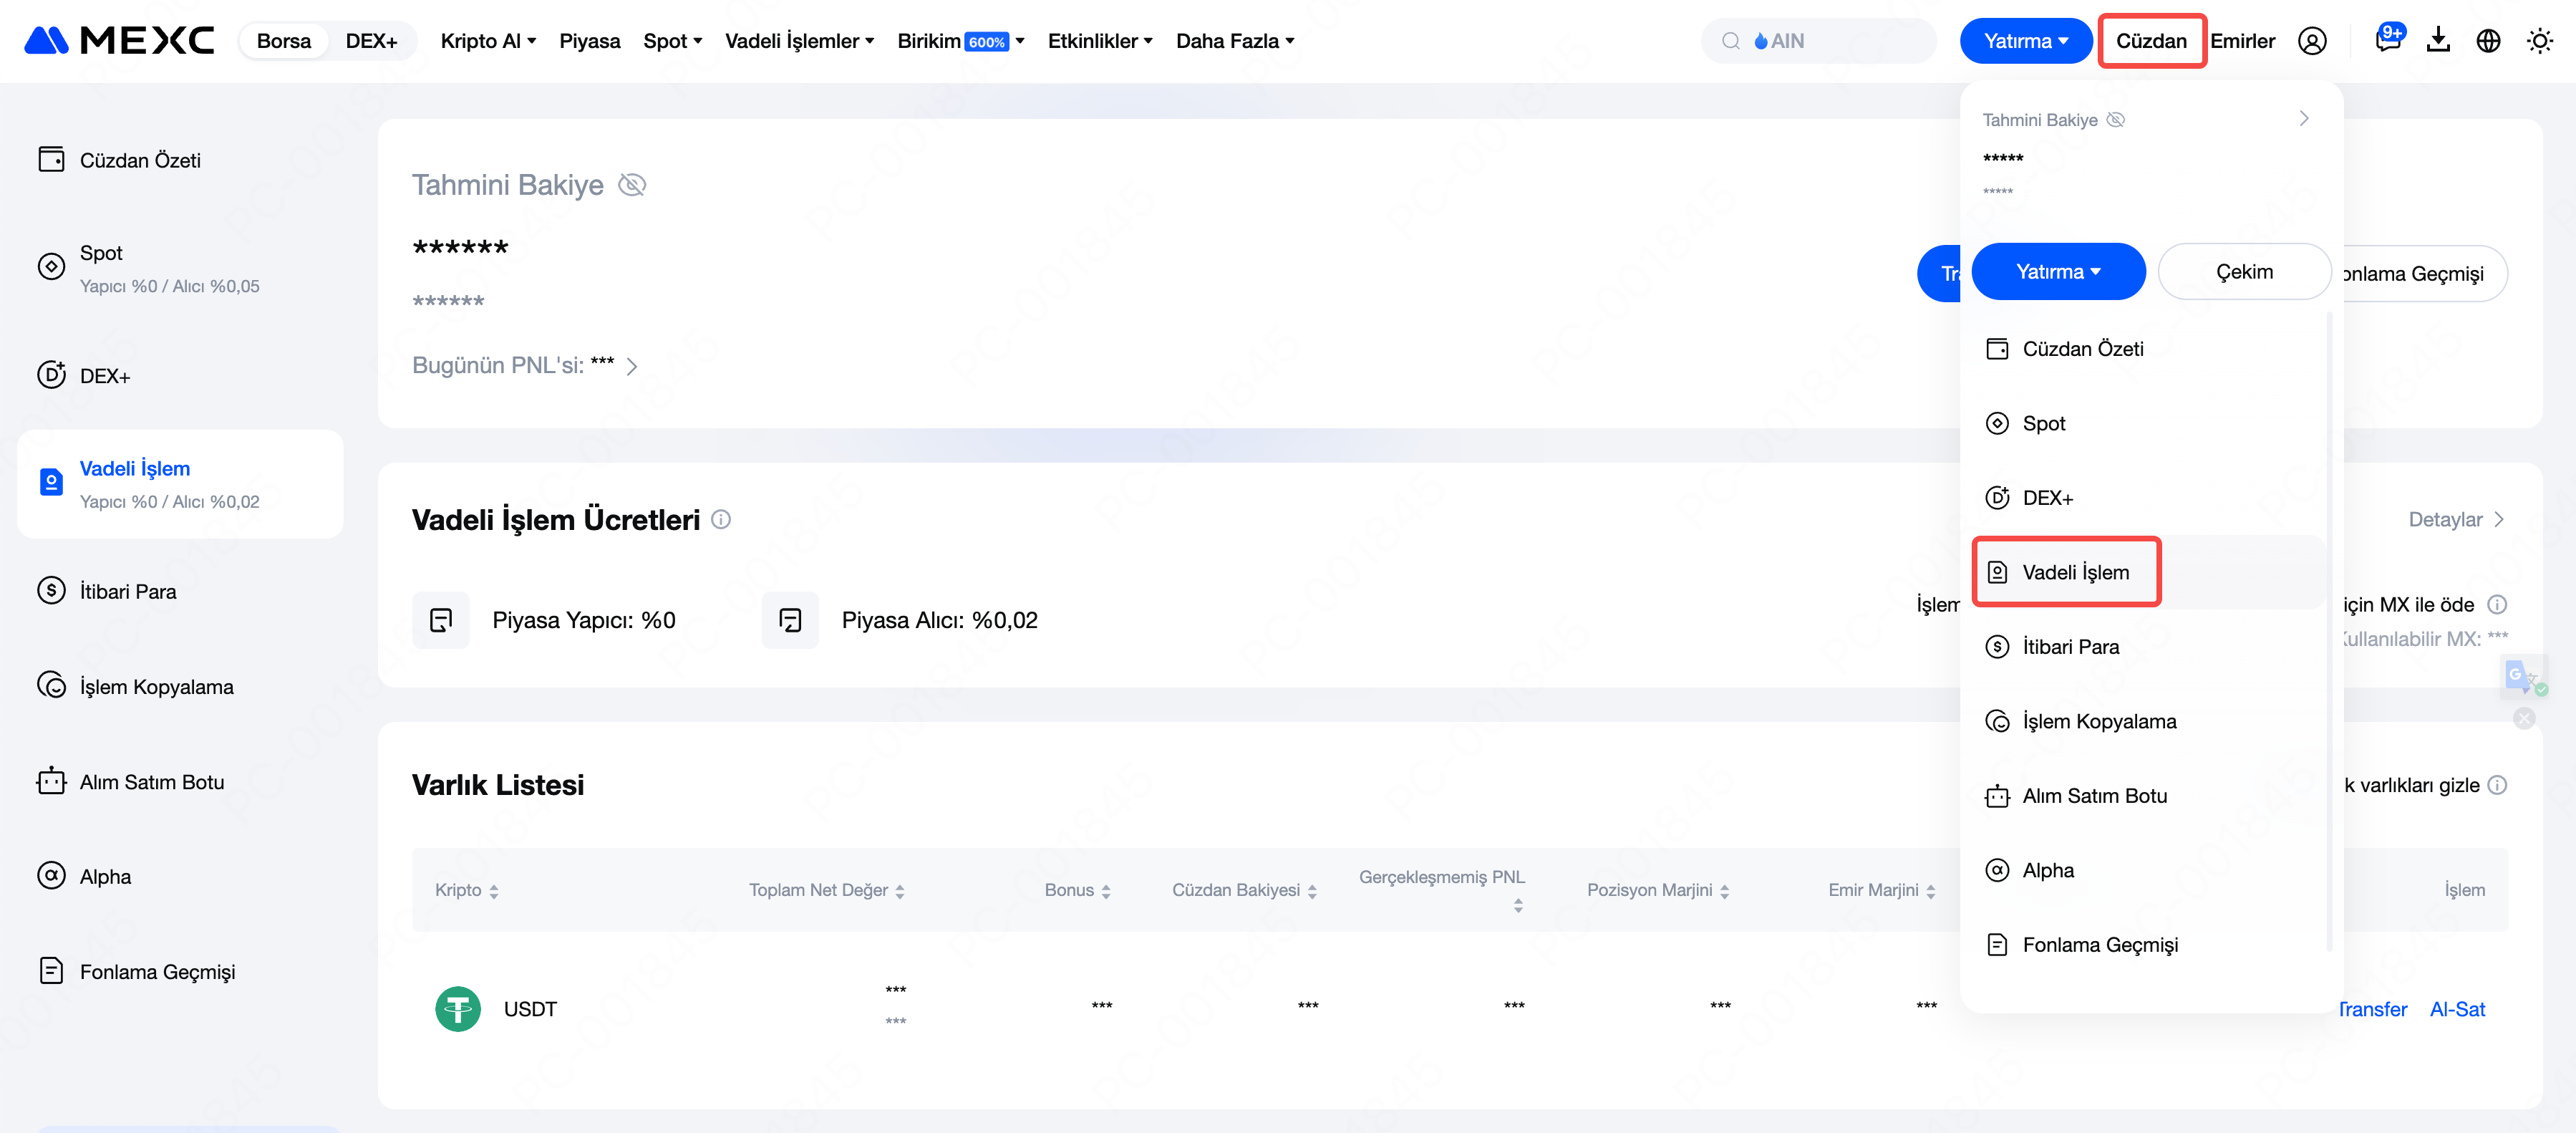Open the Piyasa menu item
This screenshot has height=1133, width=2576.
pyautogui.click(x=590, y=41)
